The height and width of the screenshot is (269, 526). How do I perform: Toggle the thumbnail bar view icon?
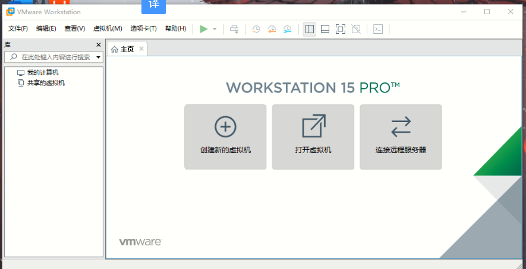click(x=325, y=29)
